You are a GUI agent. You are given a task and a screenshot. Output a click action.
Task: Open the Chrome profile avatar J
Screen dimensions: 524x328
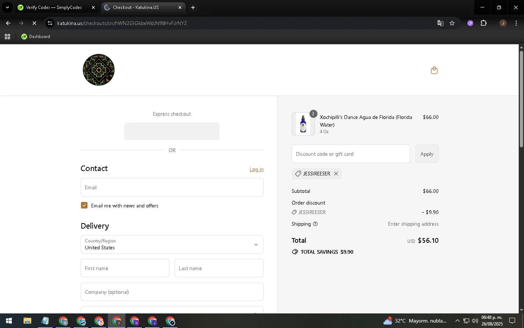pyautogui.click(x=503, y=23)
